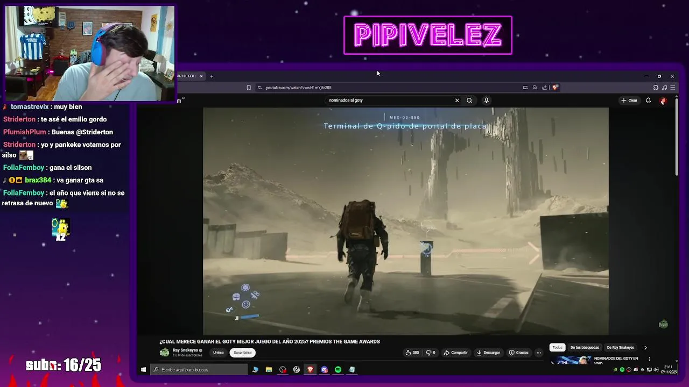Open a new browser tab with plus button
The width and height of the screenshot is (689, 387).
click(212, 76)
